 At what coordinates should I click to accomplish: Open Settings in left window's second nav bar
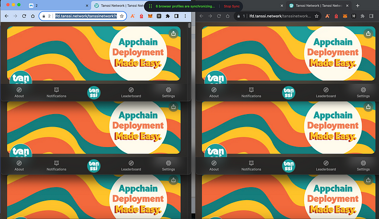click(168, 166)
